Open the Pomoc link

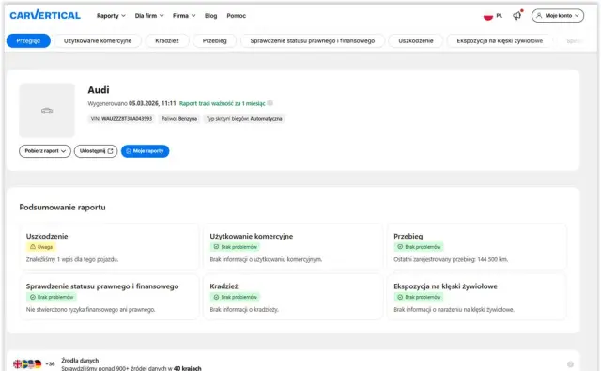pyautogui.click(x=236, y=16)
